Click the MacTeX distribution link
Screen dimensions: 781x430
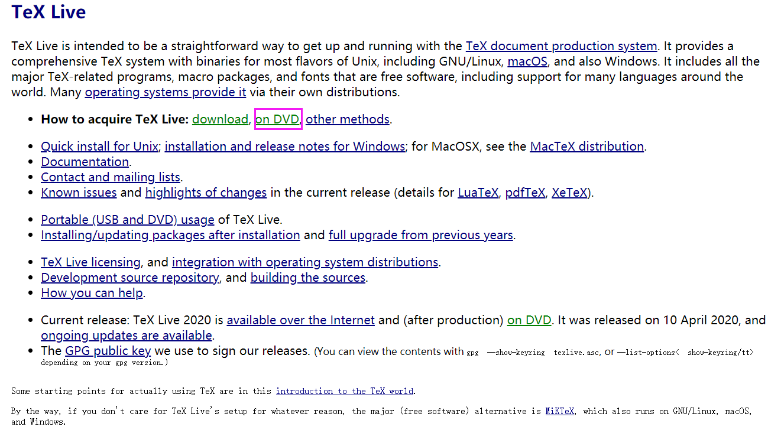pyautogui.click(x=586, y=146)
